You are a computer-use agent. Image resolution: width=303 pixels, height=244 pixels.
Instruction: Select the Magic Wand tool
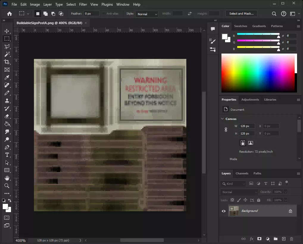tap(7, 54)
